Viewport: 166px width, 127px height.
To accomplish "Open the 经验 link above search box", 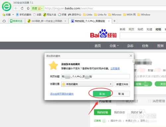I will click(x=158, y=29).
